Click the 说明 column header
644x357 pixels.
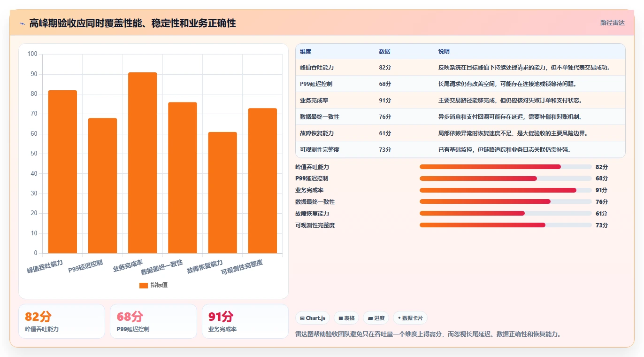444,52
